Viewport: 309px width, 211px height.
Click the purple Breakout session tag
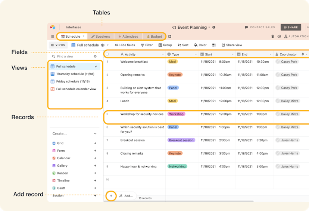coord(181,140)
